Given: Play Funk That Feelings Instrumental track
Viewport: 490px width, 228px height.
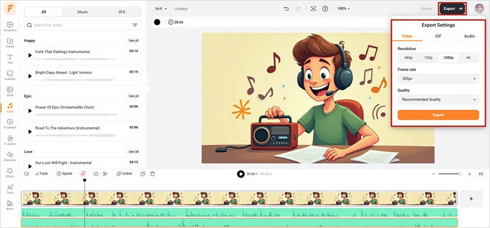Looking at the screenshot, I should click(30, 56).
